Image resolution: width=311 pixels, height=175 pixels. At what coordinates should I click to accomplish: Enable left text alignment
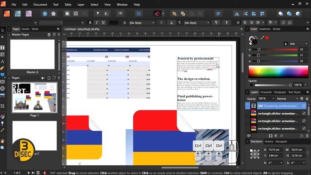coord(238,23)
